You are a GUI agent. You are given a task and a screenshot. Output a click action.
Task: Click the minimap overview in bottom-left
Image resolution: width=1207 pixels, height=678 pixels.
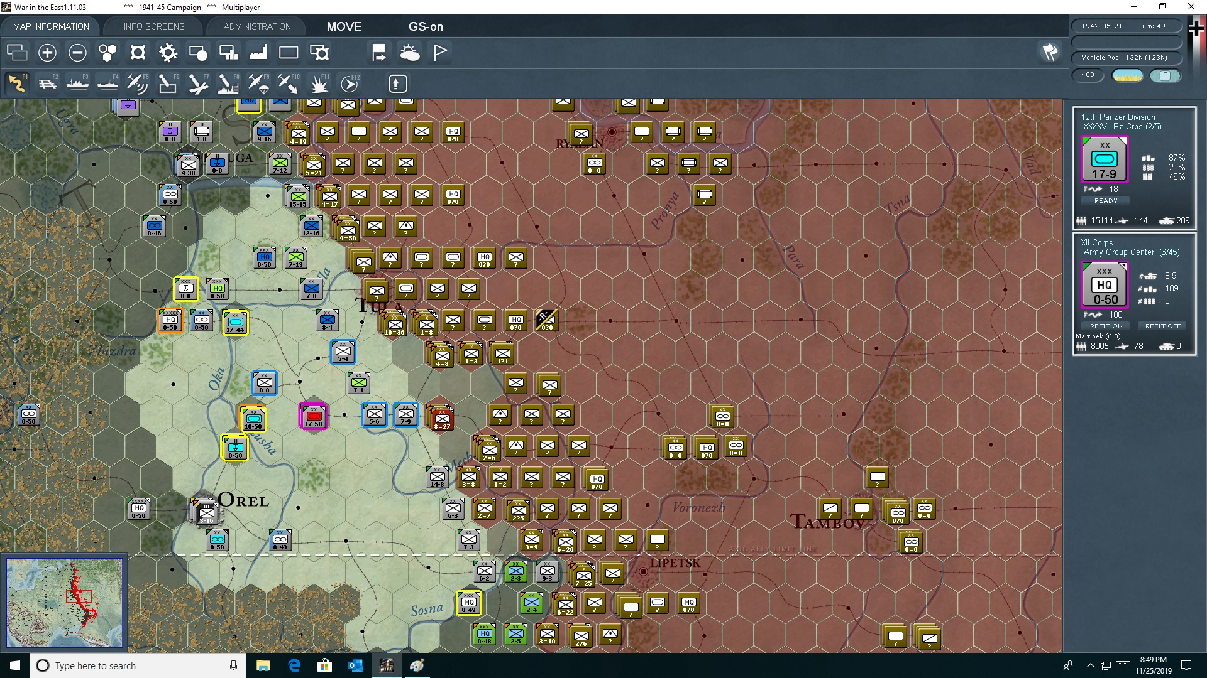(x=64, y=603)
